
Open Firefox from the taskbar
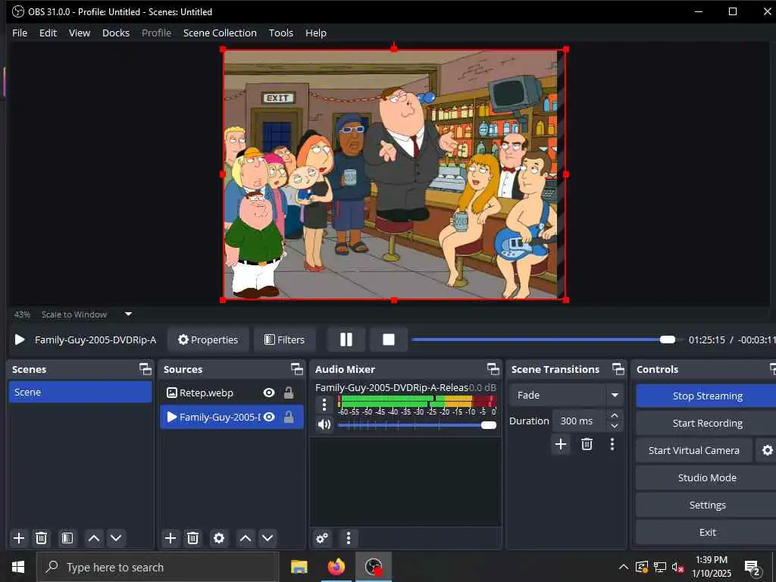[x=336, y=567]
